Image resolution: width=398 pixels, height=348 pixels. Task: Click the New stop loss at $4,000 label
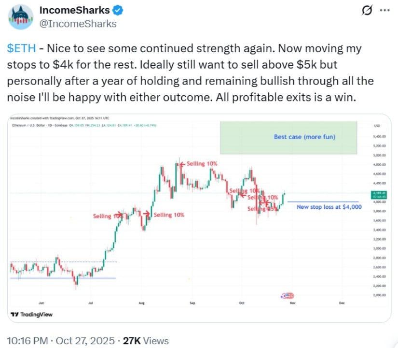(329, 207)
